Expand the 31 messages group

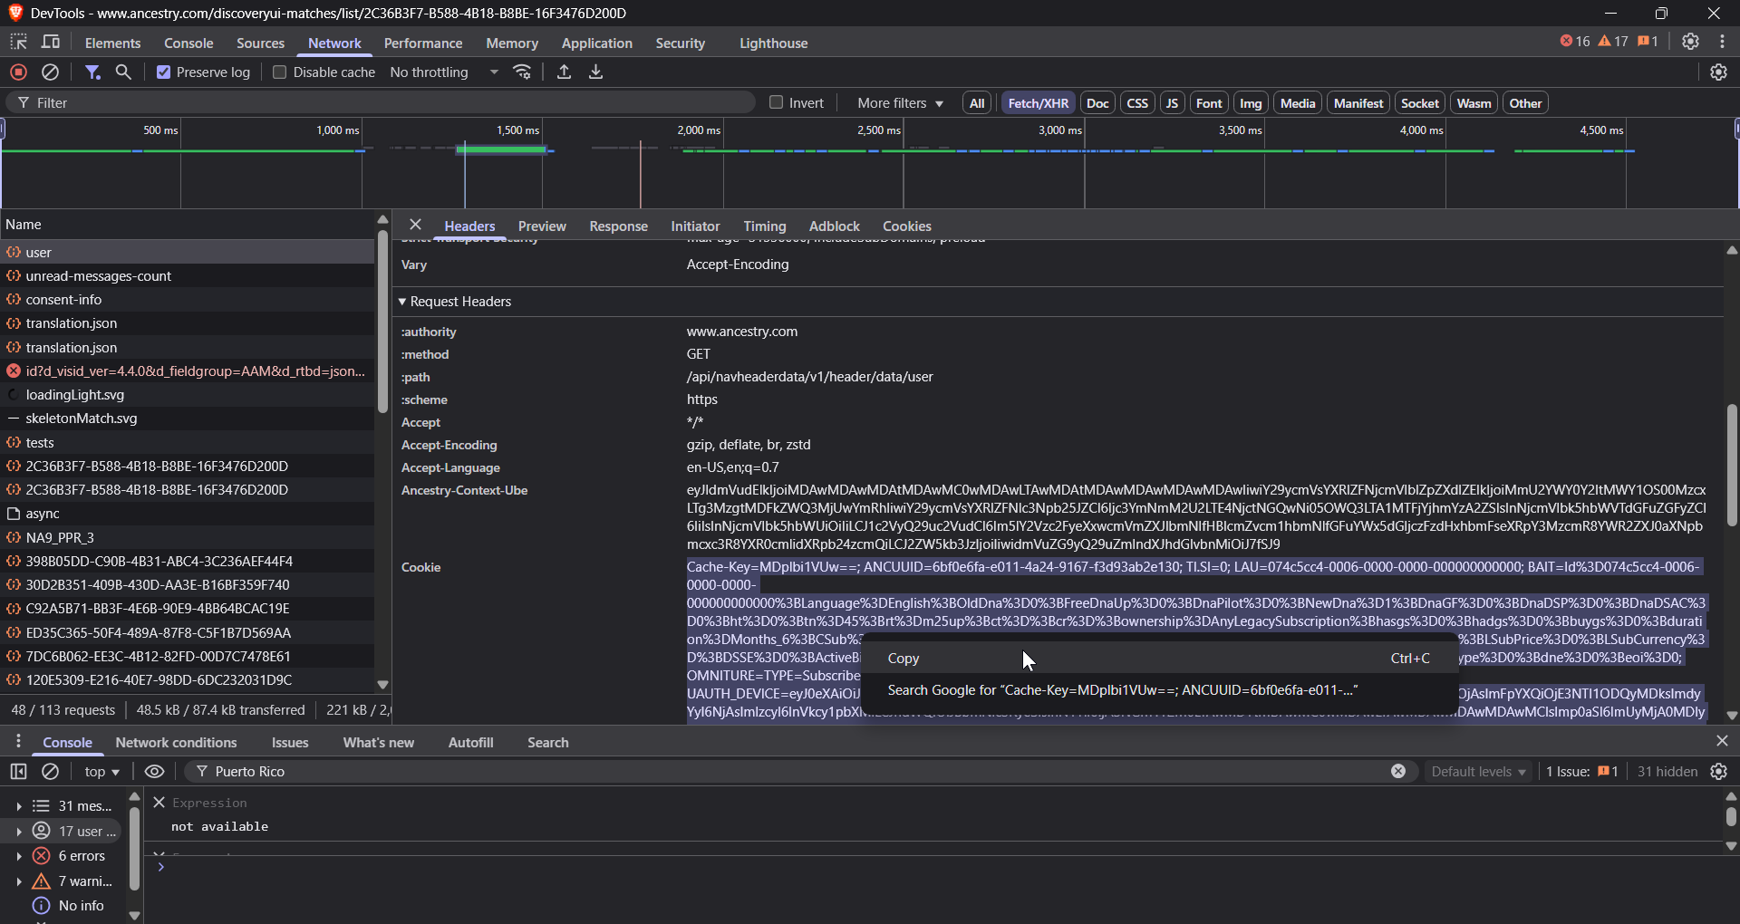coord(18,806)
